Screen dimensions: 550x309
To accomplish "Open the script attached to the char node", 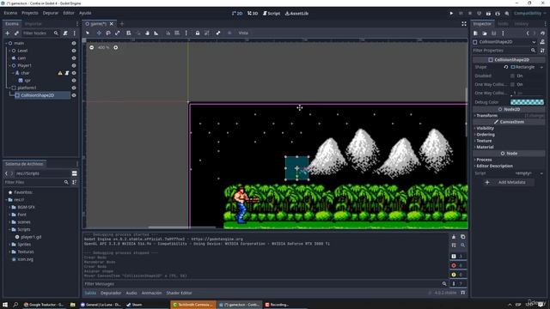I will click(67, 73).
